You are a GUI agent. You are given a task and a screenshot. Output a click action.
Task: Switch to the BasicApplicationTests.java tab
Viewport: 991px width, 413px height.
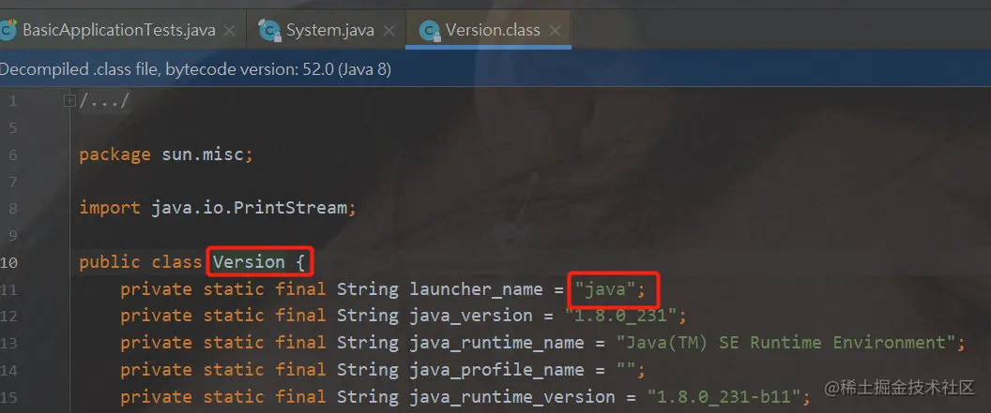click(119, 30)
